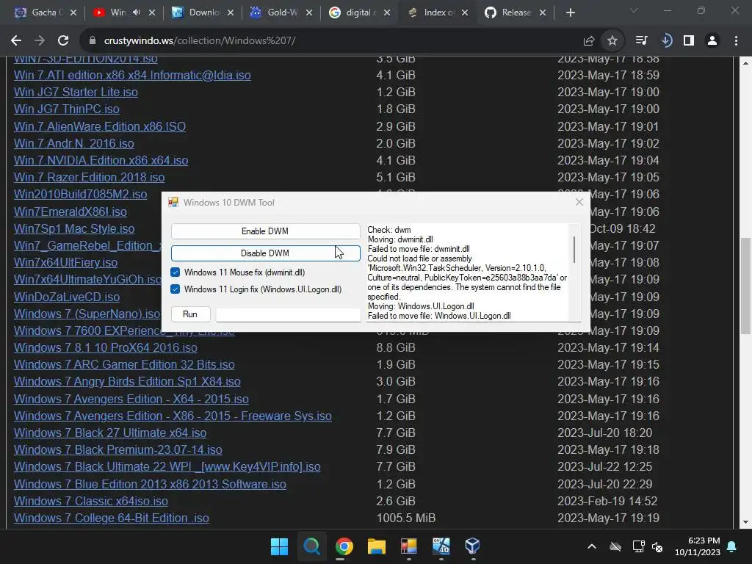Open the Chrome profile icon
The width and height of the screenshot is (752, 564).
click(712, 41)
